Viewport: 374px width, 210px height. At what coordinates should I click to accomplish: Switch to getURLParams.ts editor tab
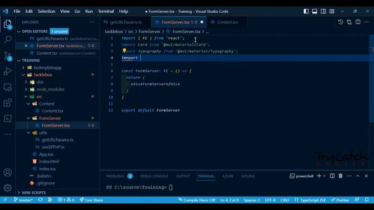pos(126,22)
